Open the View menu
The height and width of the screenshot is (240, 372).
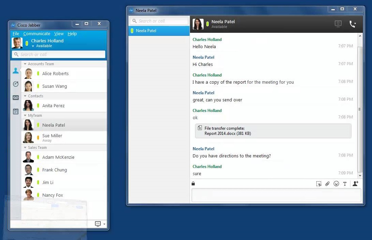point(59,34)
